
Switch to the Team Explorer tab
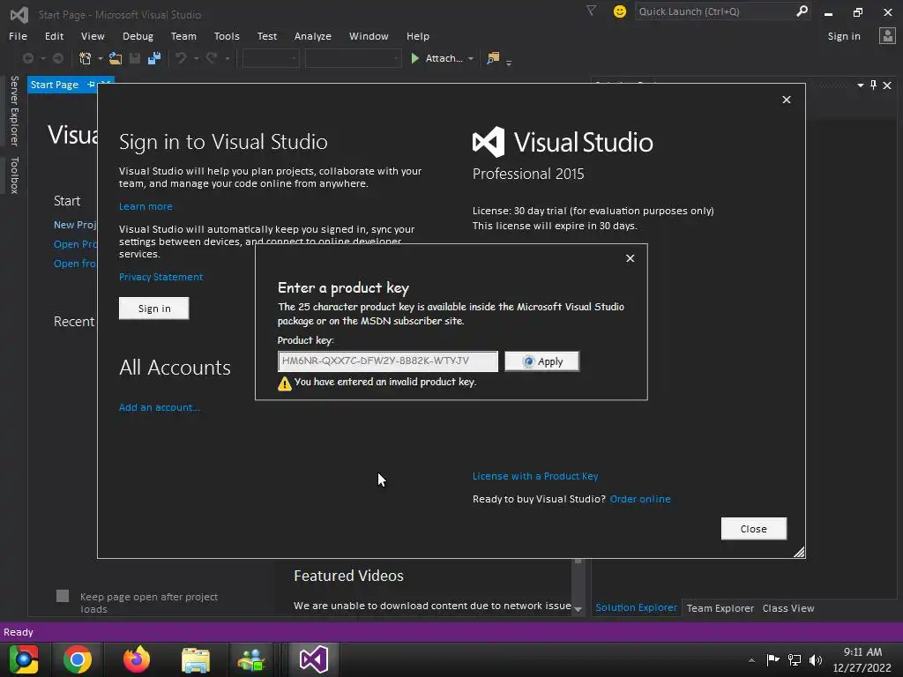pyautogui.click(x=720, y=608)
